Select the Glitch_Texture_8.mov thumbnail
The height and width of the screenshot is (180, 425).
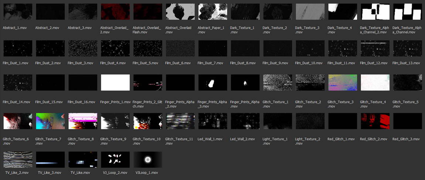[x=83, y=121]
